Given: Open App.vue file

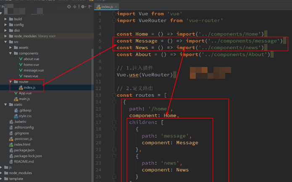Looking at the screenshot, I should point(25,93).
